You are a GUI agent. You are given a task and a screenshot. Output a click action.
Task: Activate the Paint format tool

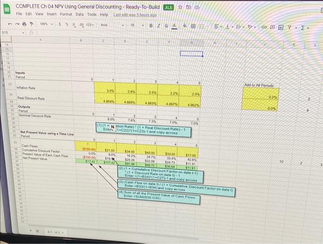(31, 24)
